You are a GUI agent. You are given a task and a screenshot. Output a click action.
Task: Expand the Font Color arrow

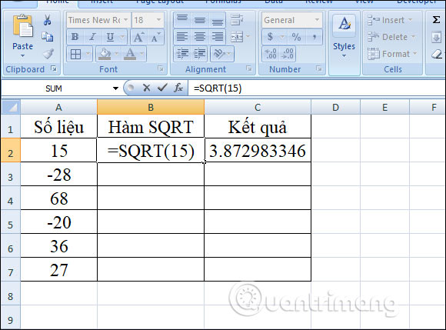(x=141, y=54)
